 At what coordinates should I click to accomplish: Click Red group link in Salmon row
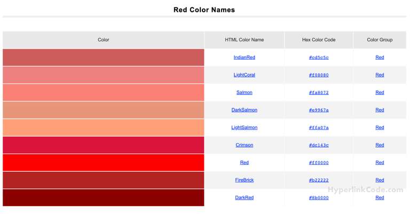(x=380, y=92)
